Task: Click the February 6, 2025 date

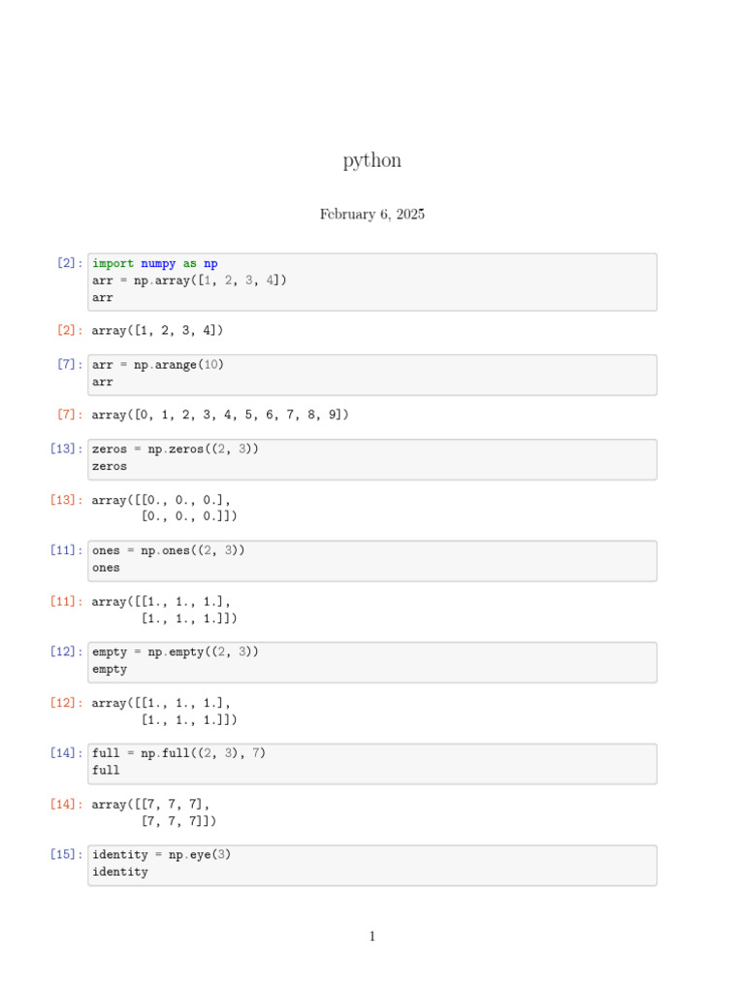Action: pos(372,215)
